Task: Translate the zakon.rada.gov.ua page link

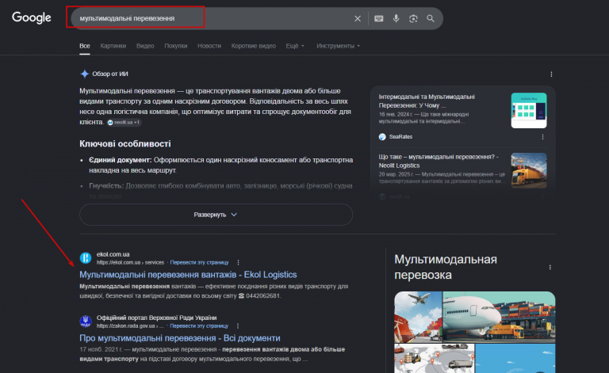Action: [199, 326]
